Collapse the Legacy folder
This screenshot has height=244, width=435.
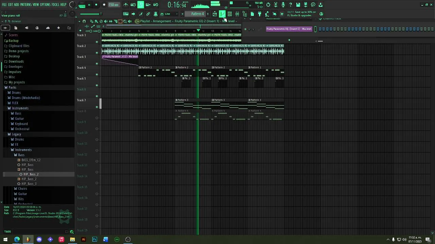(16, 134)
